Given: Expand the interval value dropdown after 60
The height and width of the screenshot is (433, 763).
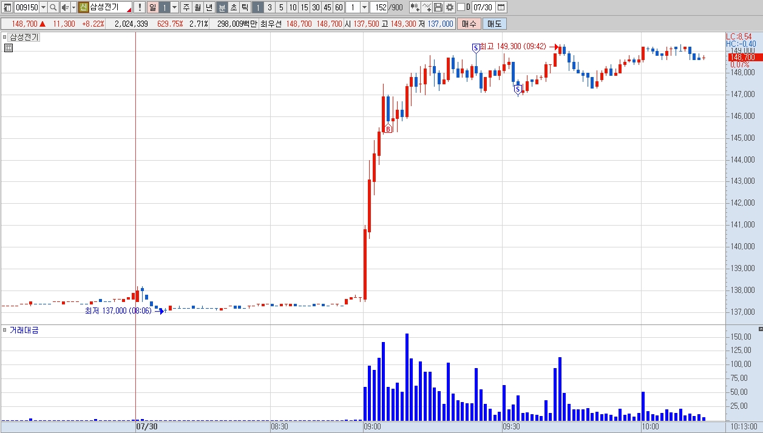Looking at the screenshot, I should [364, 7].
